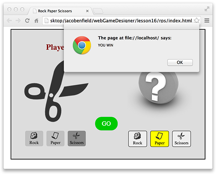Choose the yellow highlighted Paper button
Viewport: 217px width, 174px height.
[x=159, y=139]
